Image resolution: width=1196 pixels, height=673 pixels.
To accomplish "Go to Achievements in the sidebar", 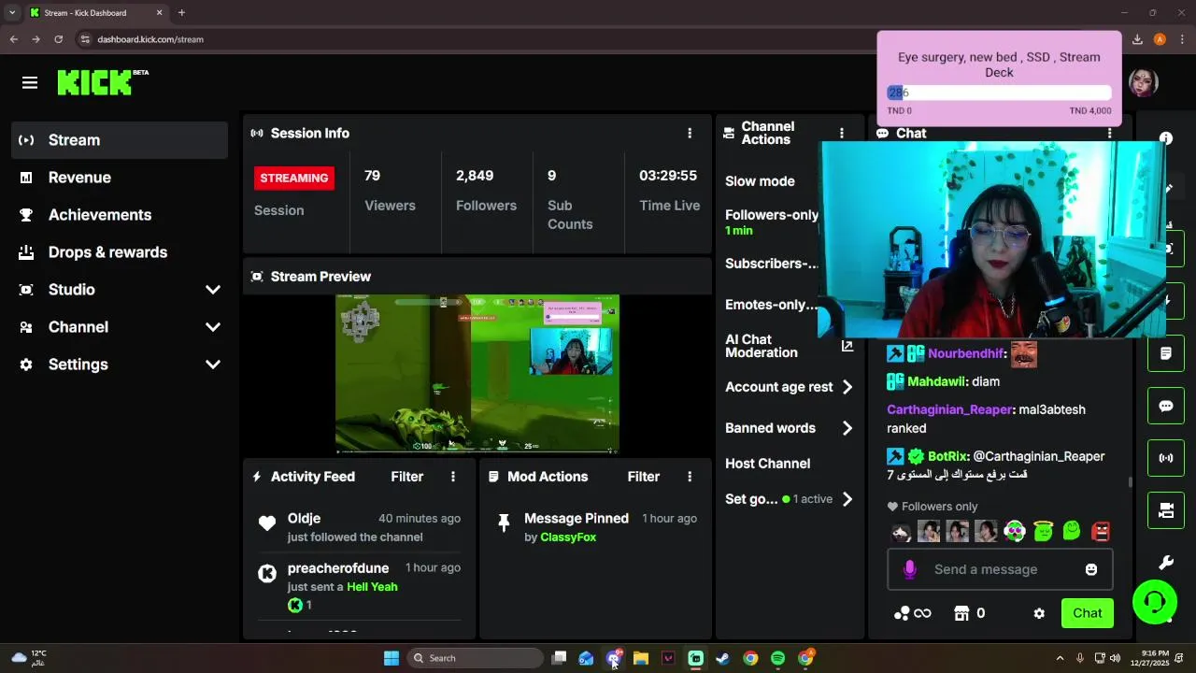I will coord(120,215).
